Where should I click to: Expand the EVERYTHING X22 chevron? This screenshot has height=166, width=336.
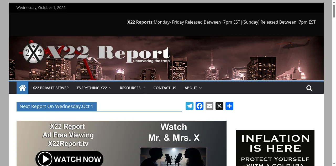[x=110, y=88]
